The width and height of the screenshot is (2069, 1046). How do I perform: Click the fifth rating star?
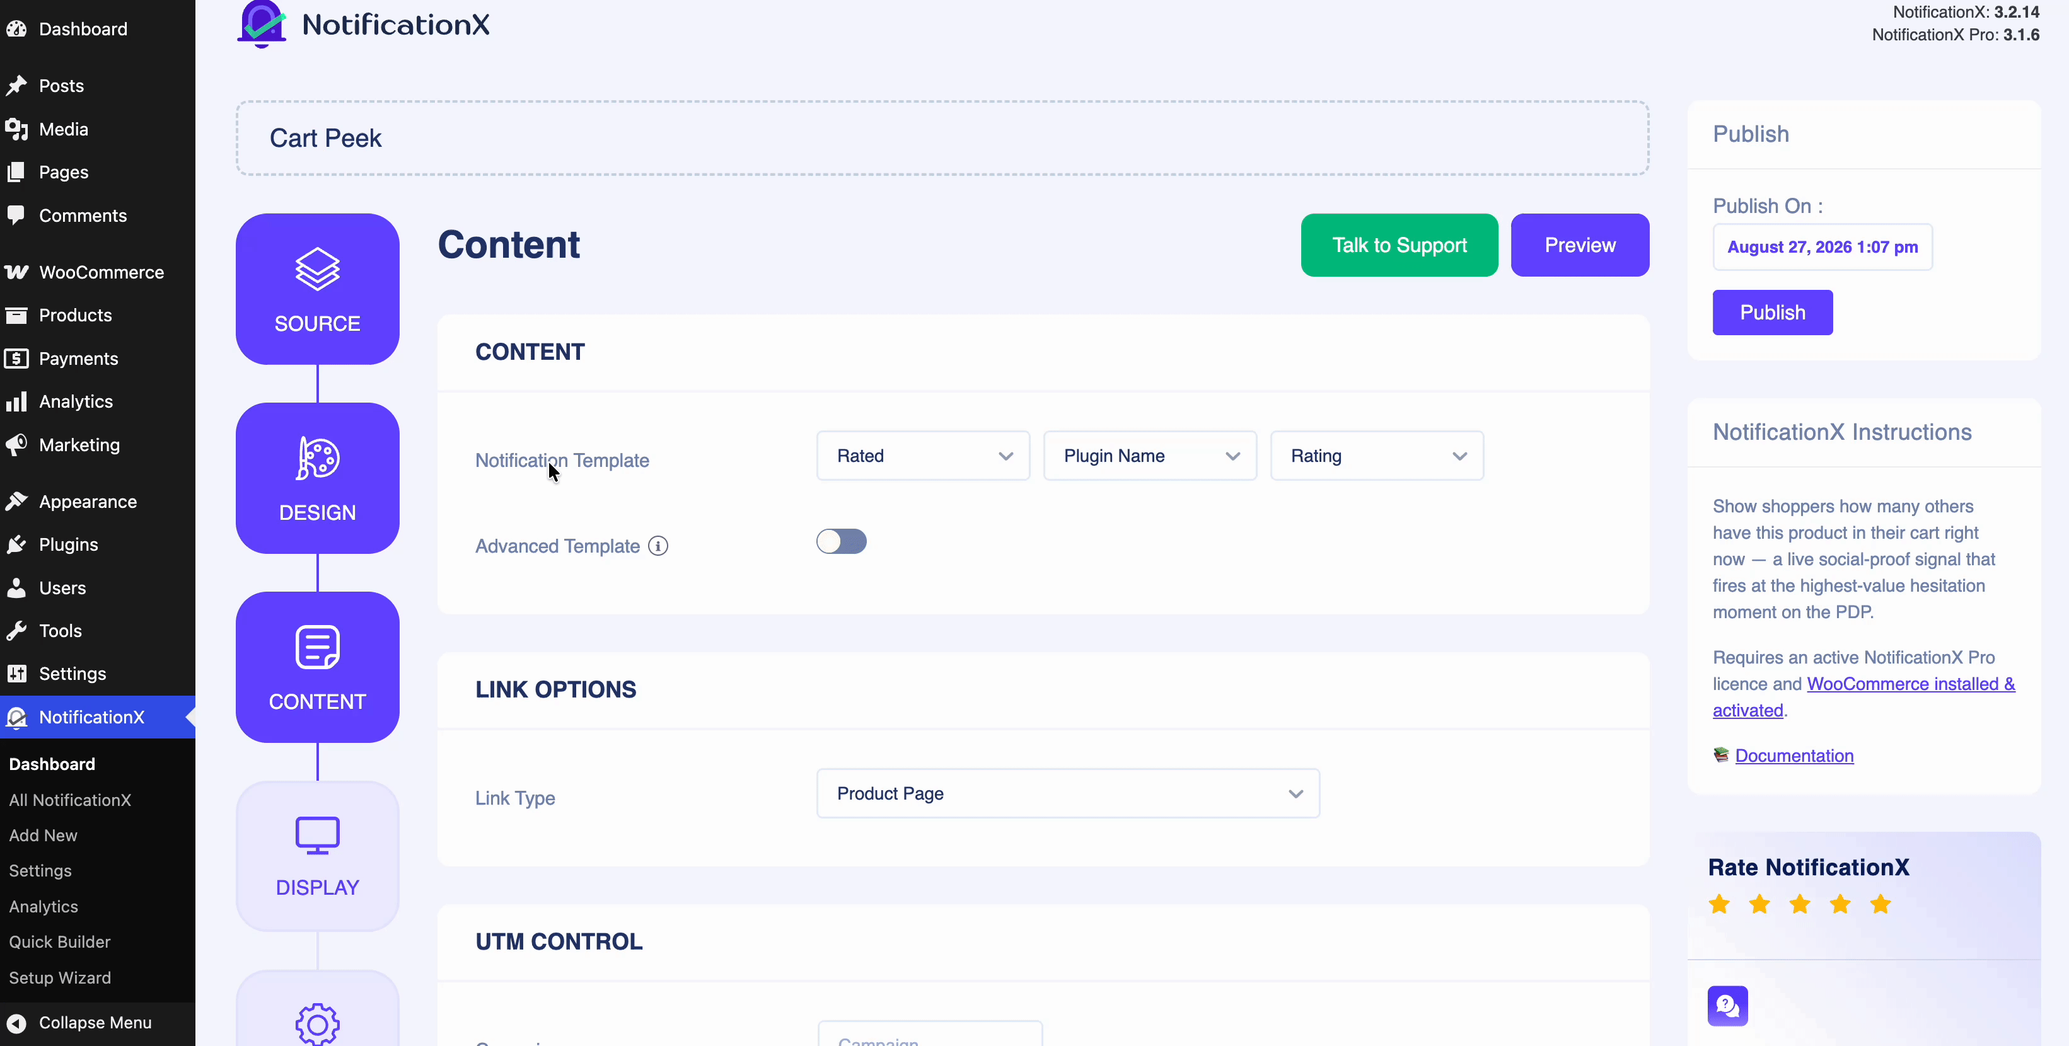(x=1881, y=904)
